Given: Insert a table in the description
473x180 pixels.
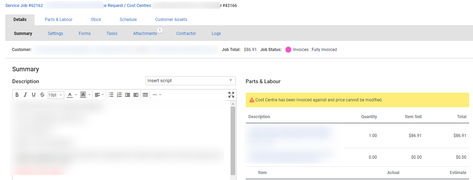Looking at the screenshot, I should (x=145, y=95).
